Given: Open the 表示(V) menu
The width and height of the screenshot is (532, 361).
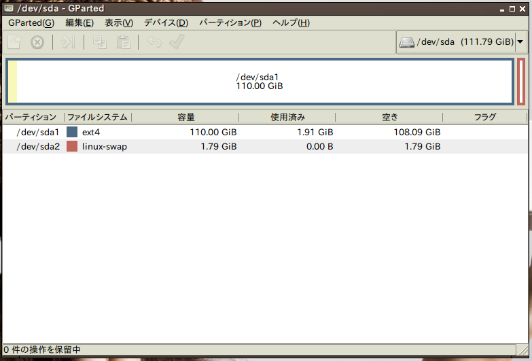Looking at the screenshot, I should (119, 22).
